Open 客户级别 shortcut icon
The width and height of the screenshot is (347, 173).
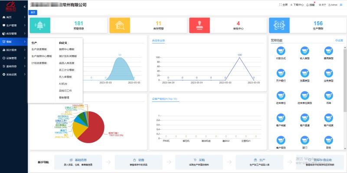pyautogui.click(x=281, y=140)
